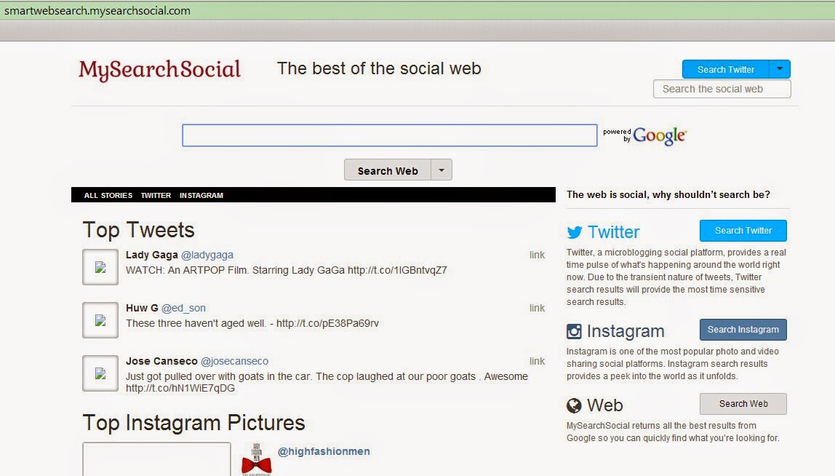Viewport: 835px width, 476px height.
Task: Open the t.co/pE38Pa69rv URL
Action: pyautogui.click(x=327, y=324)
